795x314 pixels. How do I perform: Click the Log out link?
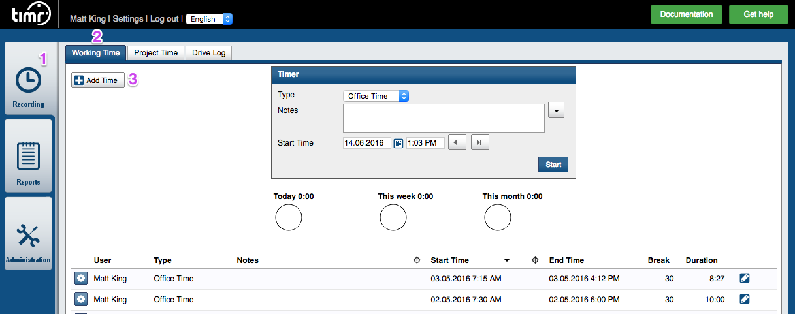[164, 19]
